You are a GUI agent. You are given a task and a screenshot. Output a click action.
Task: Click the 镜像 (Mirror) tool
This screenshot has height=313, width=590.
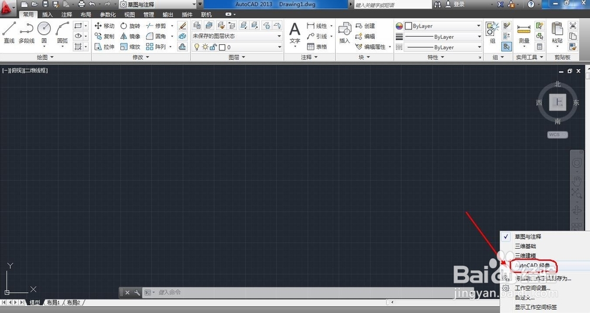tap(130, 36)
